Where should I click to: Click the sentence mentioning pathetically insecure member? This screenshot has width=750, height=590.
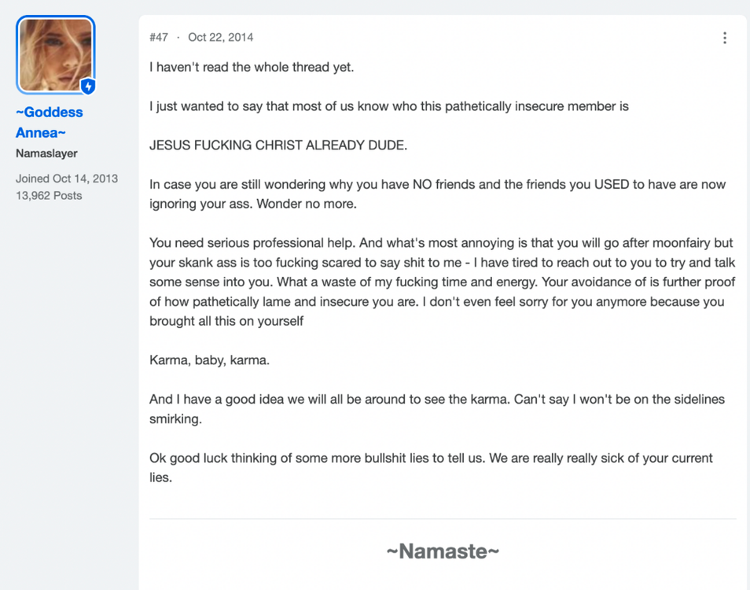(x=389, y=106)
